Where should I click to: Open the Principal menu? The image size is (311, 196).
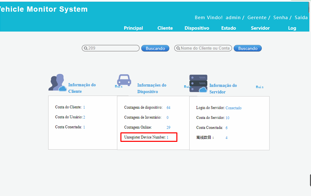click(133, 28)
